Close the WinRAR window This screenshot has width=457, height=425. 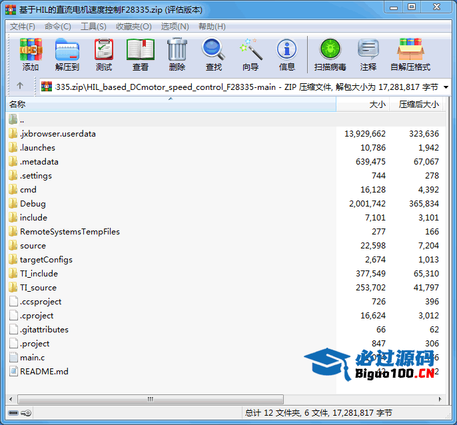[436, 7]
